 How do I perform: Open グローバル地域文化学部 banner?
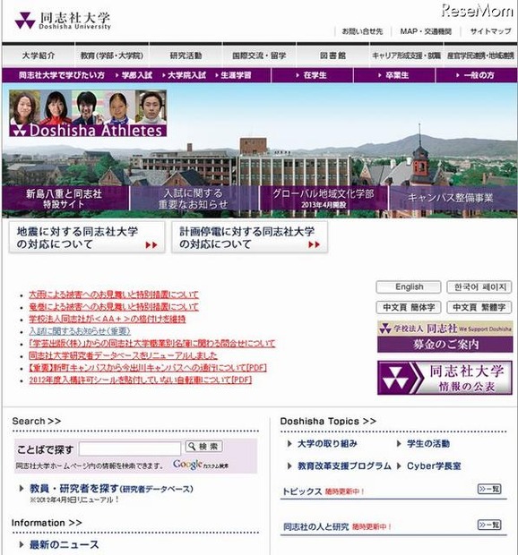(324, 198)
